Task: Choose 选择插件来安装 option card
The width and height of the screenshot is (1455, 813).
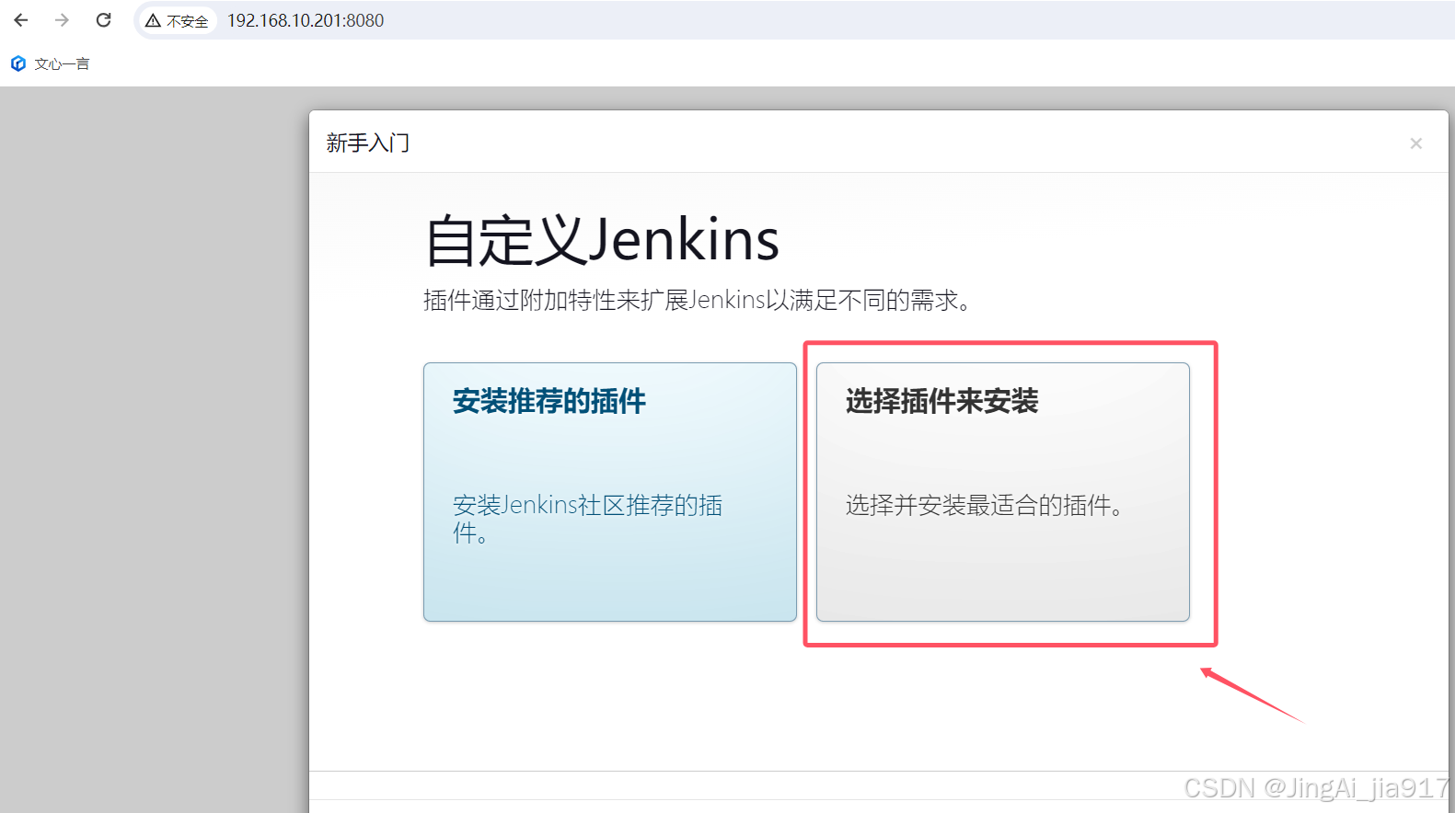Action: (1003, 492)
